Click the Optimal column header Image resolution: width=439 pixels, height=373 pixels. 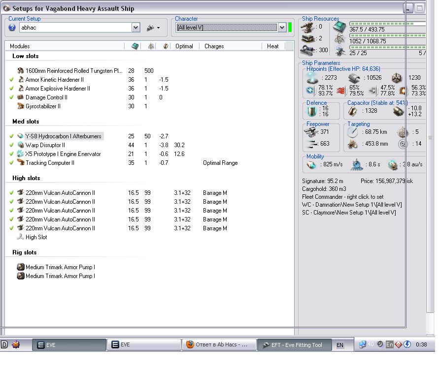pos(184,46)
